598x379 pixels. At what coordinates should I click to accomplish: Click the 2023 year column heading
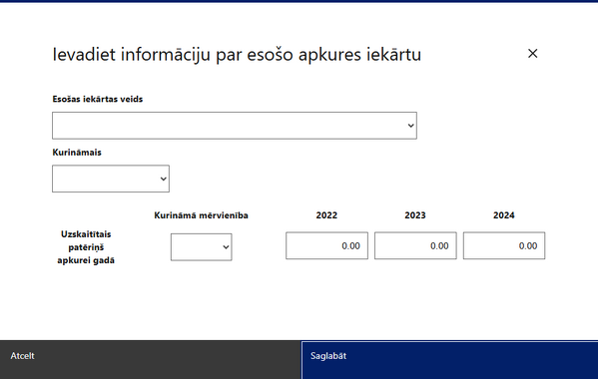pos(415,215)
